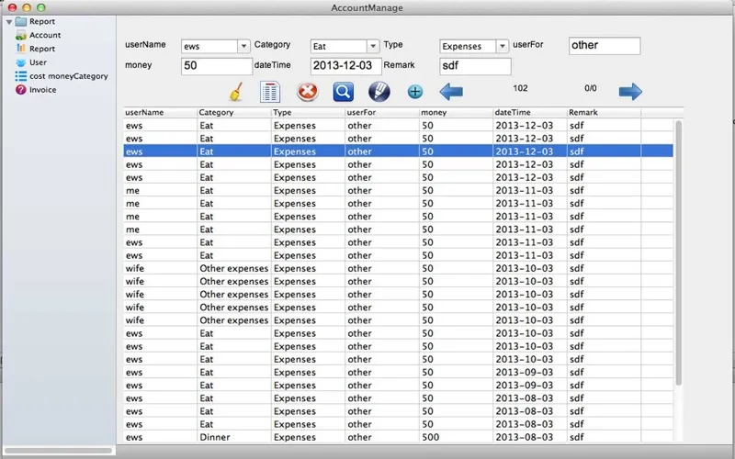The height and width of the screenshot is (459, 735).
Task: Click the table vertical scrollbar
Action: pos(678,253)
